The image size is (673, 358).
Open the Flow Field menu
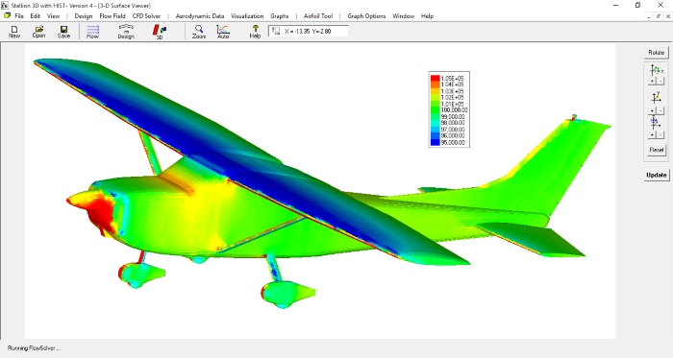(x=112, y=16)
